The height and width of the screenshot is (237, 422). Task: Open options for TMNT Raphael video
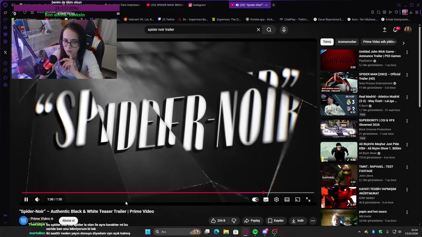coord(407,167)
